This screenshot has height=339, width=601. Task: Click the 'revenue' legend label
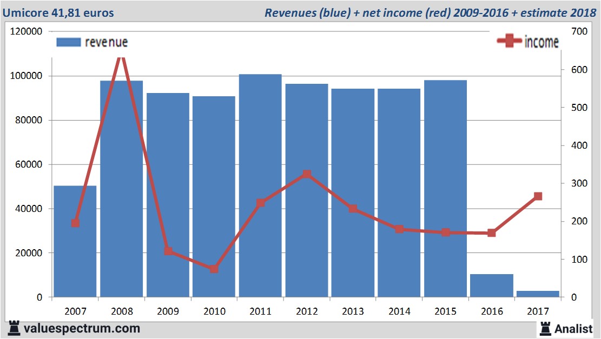tap(106, 42)
